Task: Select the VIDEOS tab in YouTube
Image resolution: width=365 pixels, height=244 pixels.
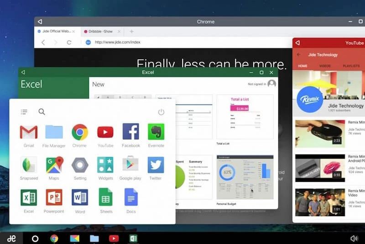Action: point(325,66)
